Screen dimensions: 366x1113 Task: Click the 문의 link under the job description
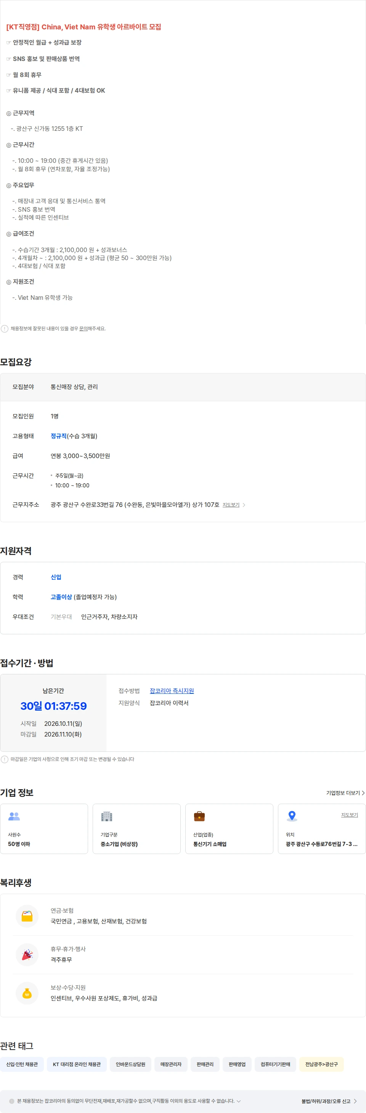tap(83, 328)
